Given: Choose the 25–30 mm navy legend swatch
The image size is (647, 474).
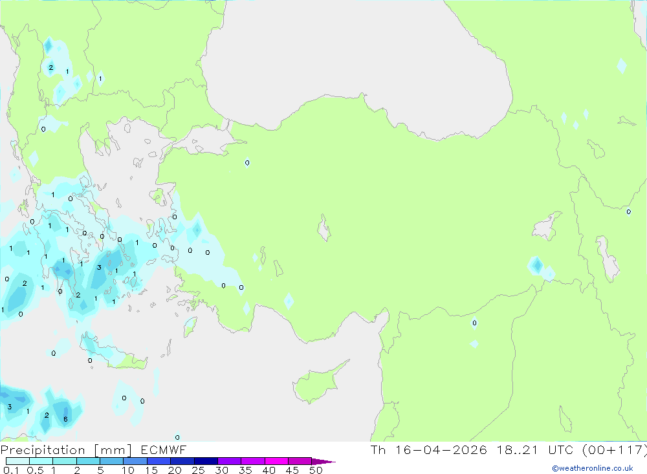Looking at the screenshot, I should point(206,461).
